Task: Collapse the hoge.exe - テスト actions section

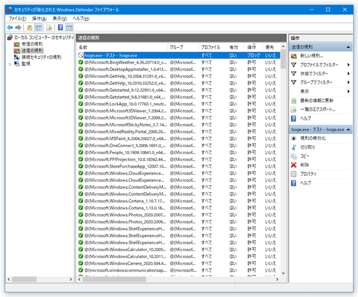Action: tap(348, 129)
